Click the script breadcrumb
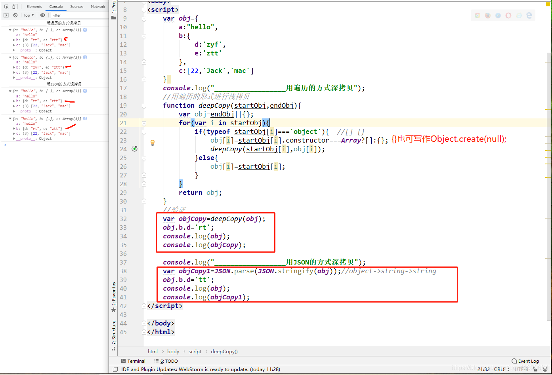This screenshot has height=375, width=552. pyautogui.click(x=195, y=352)
